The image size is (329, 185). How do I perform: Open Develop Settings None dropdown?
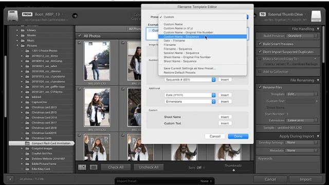pos(302,142)
